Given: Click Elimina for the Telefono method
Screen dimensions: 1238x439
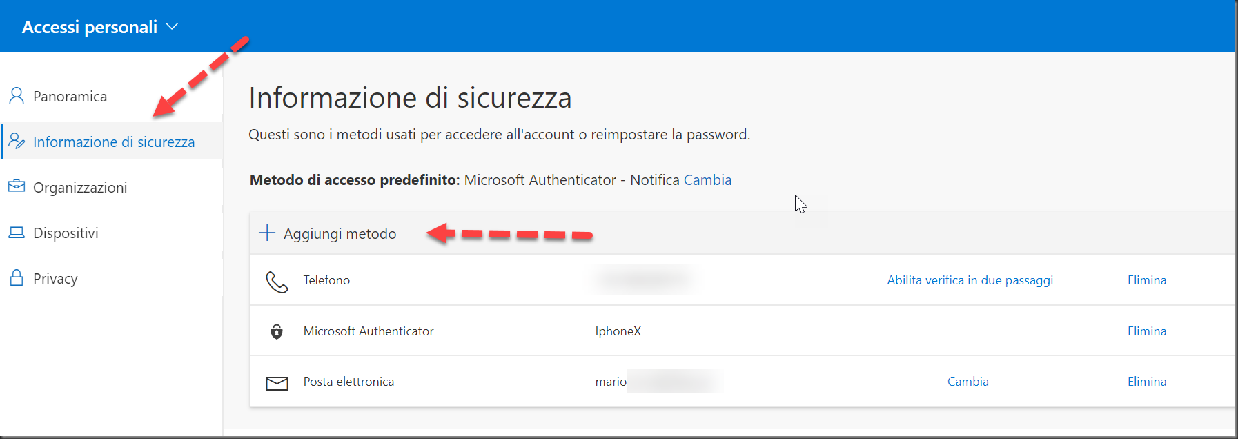Looking at the screenshot, I should pos(1147,280).
